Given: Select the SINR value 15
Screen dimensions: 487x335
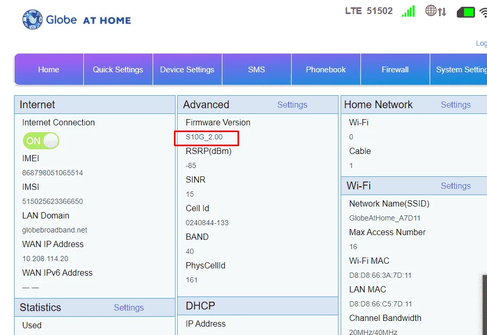Looking at the screenshot, I should 190,194.
